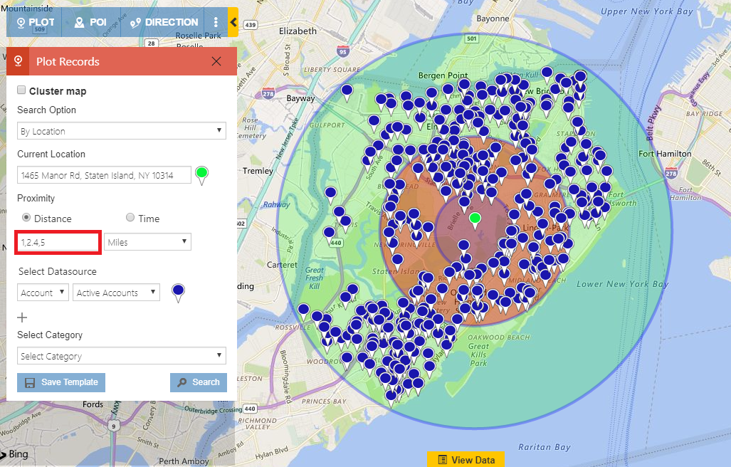The image size is (731, 467).
Task: Click the green center marker on map
Action: (475, 217)
